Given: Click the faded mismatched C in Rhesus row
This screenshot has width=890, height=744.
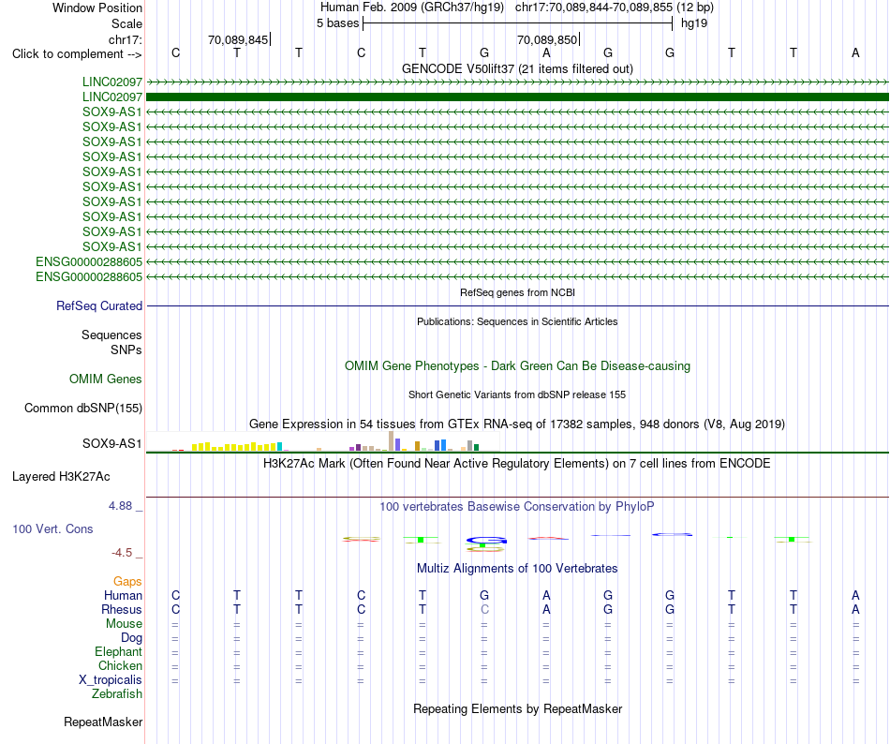Looking at the screenshot, I should (x=484, y=609).
